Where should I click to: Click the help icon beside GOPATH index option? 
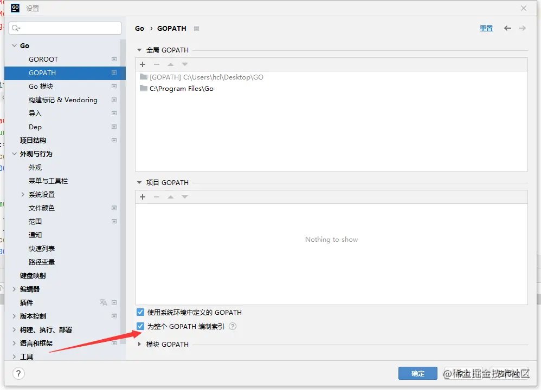[233, 326]
